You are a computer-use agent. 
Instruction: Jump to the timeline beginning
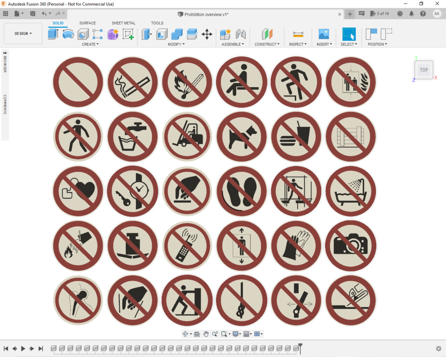click(x=6, y=348)
